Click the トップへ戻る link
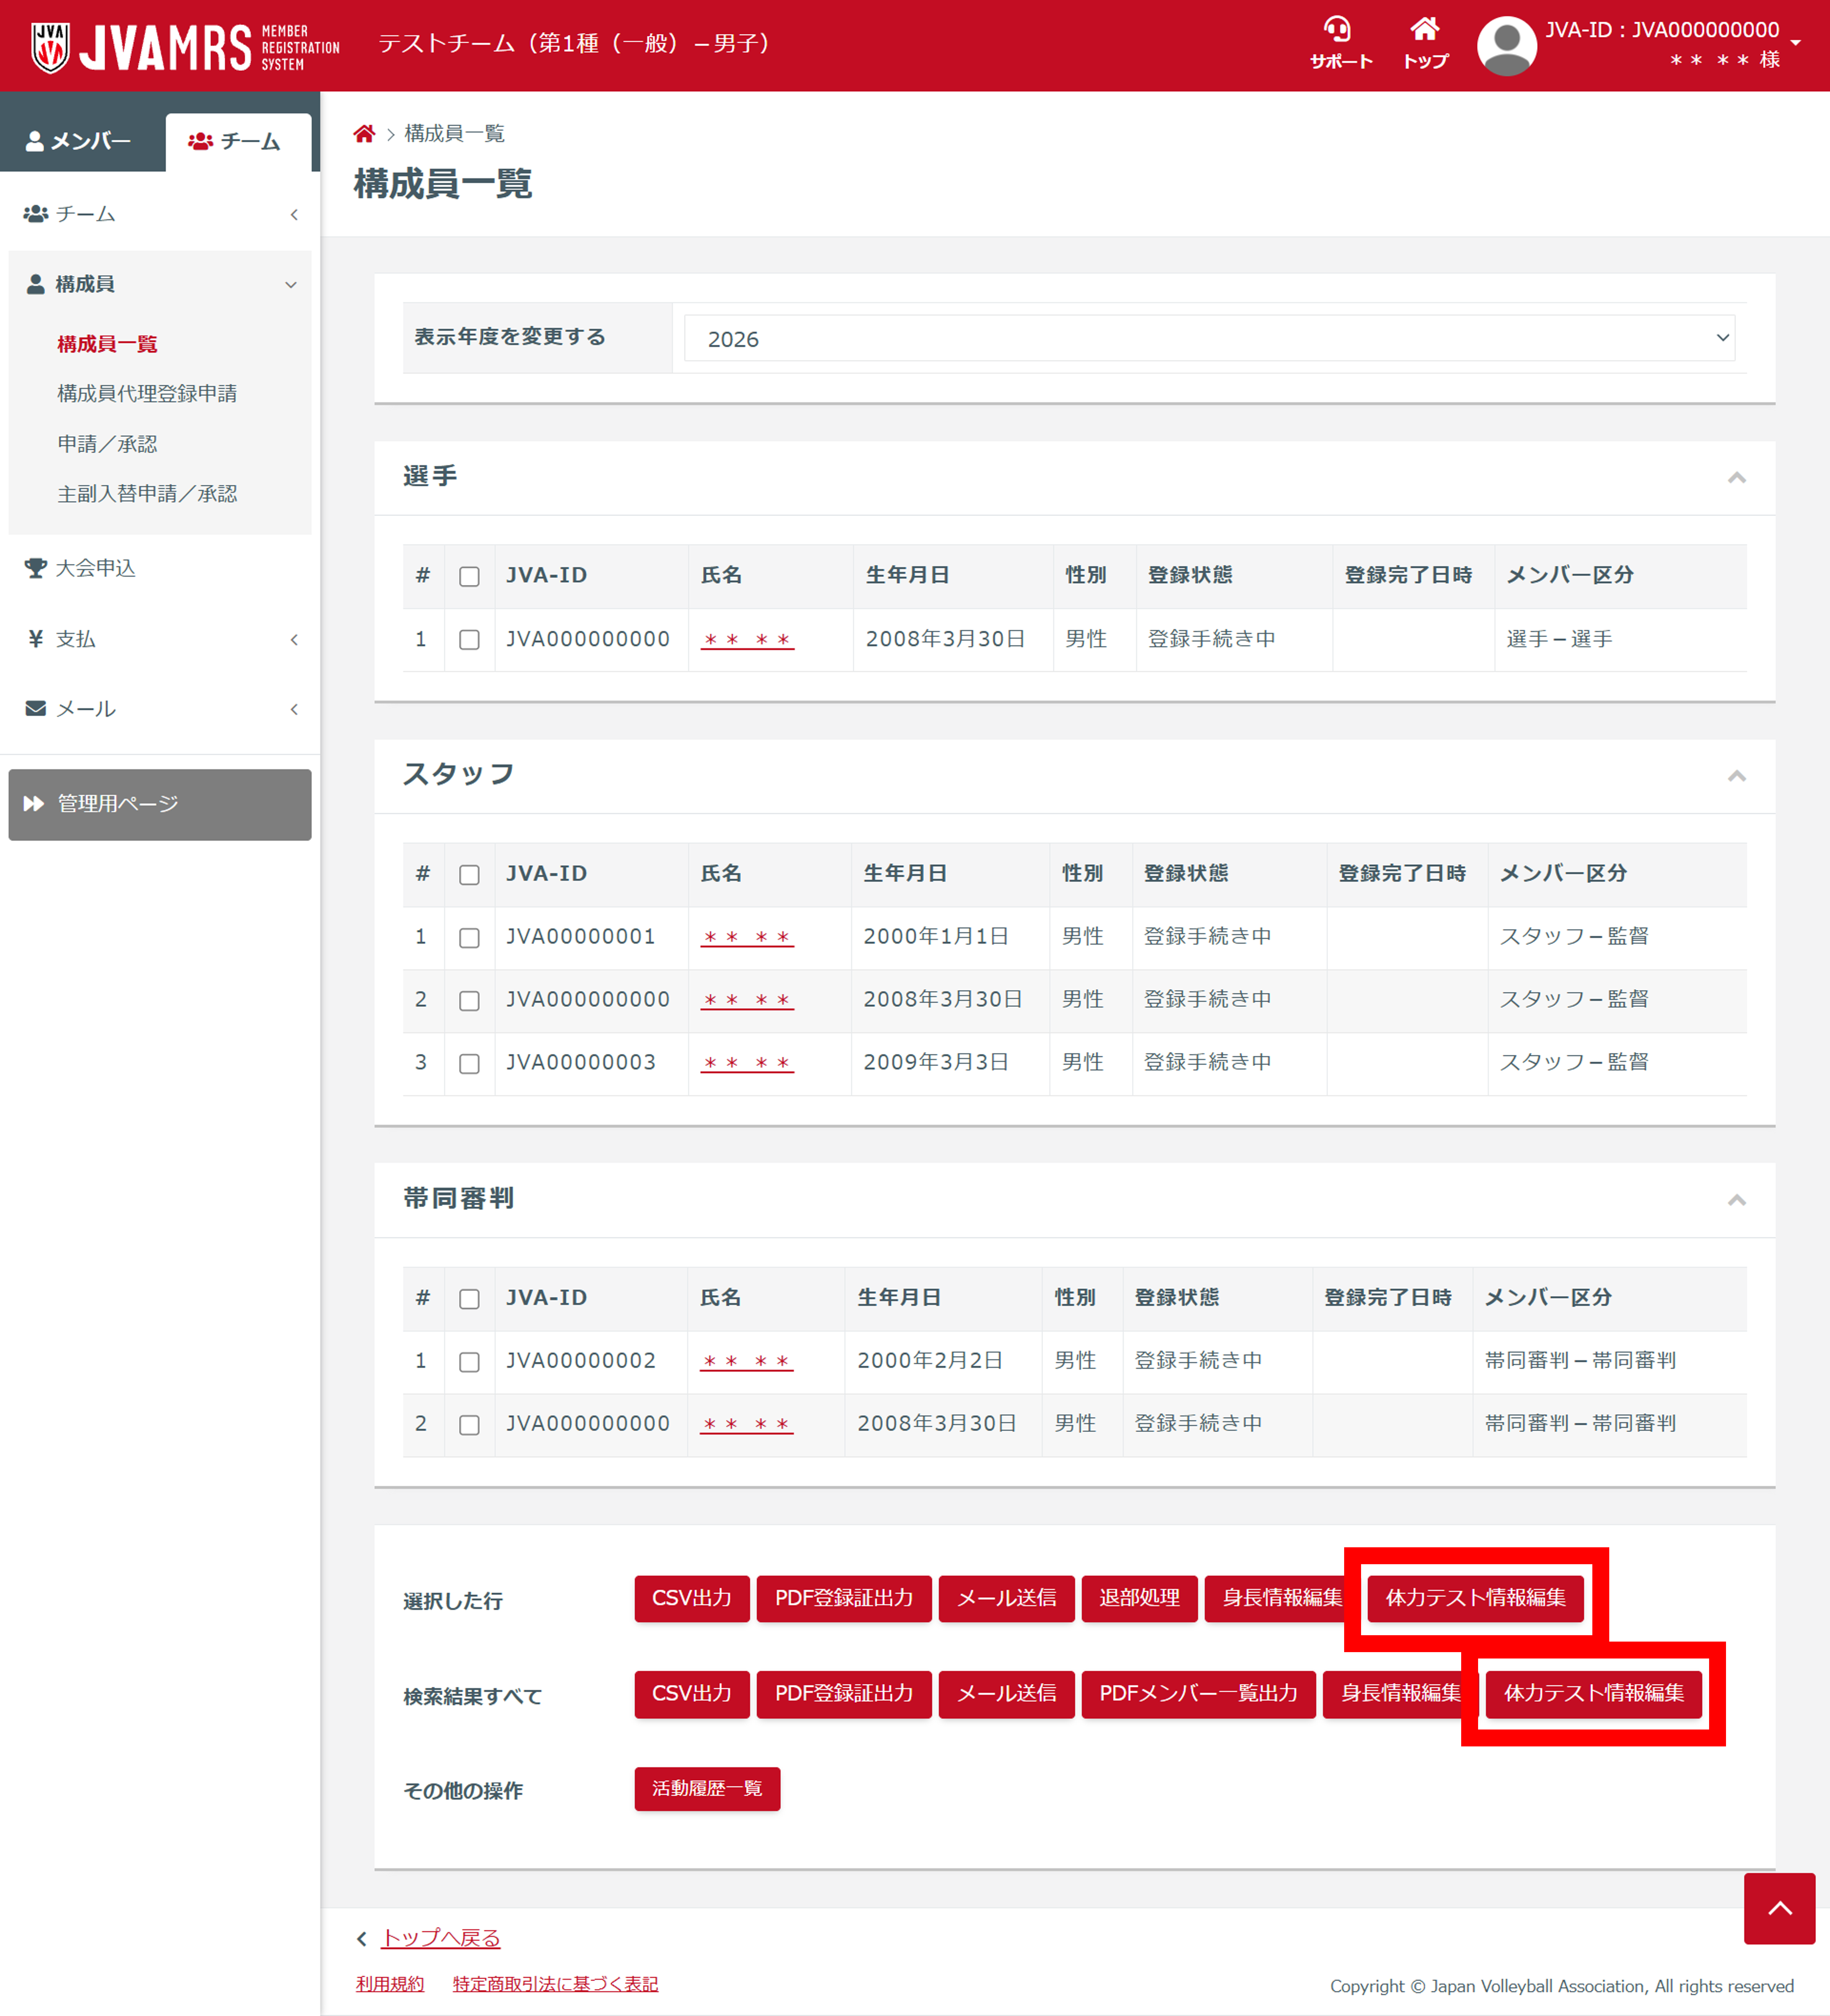This screenshot has height=2016, width=1830. click(x=440, y=1938)
